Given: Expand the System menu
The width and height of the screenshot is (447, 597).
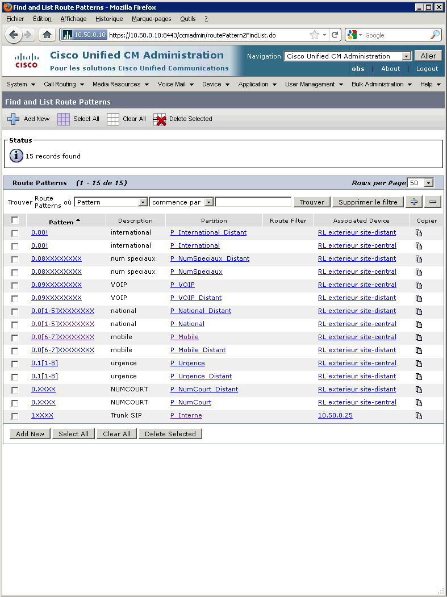Looking at the screenshot, I should pos(20,84).
